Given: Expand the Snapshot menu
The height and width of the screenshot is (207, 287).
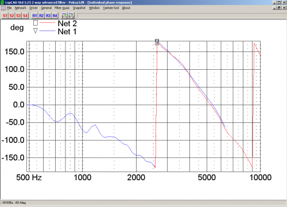Looking at the screenshot, I should coord(79,8).
